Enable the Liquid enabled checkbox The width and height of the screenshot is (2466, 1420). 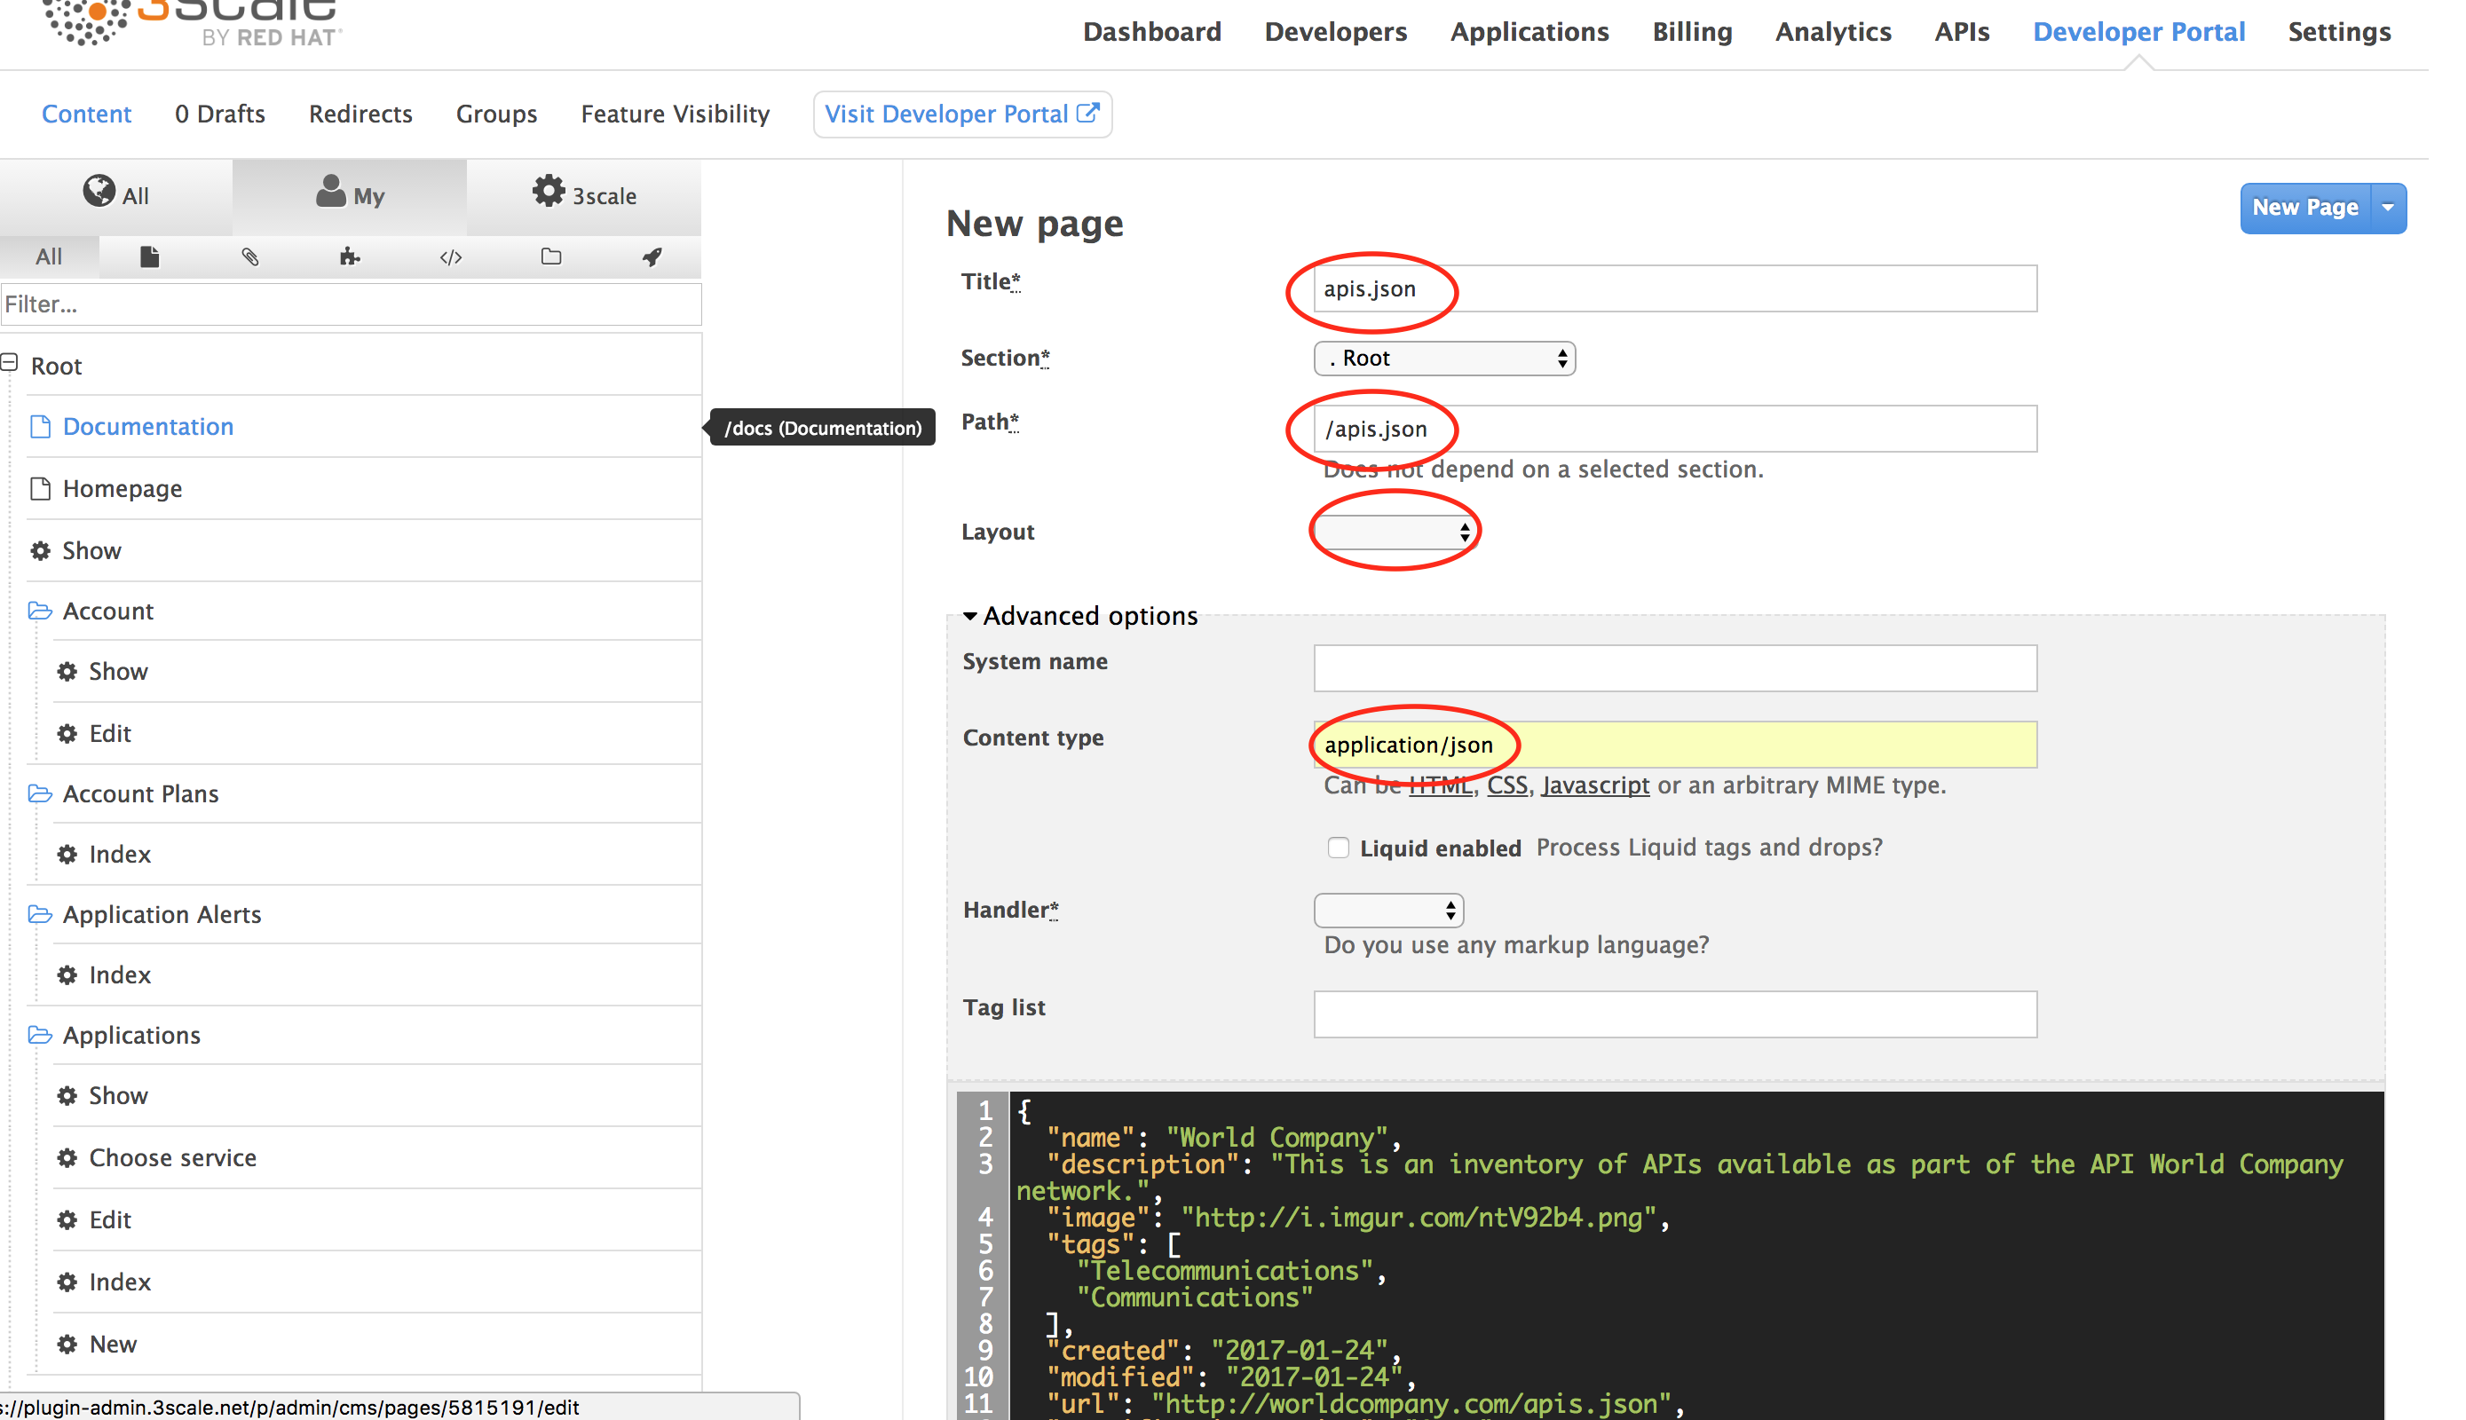[1338, 848]
